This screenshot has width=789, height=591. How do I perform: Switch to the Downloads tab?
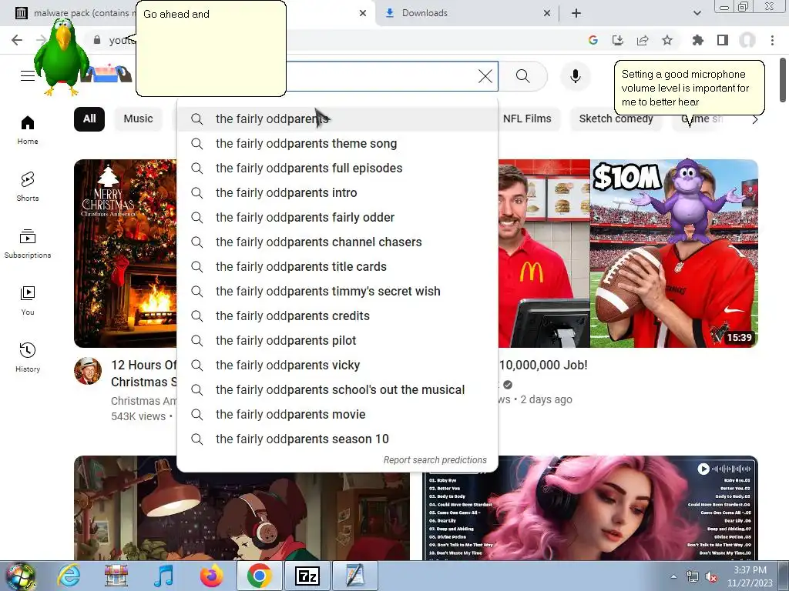[463, 13]
